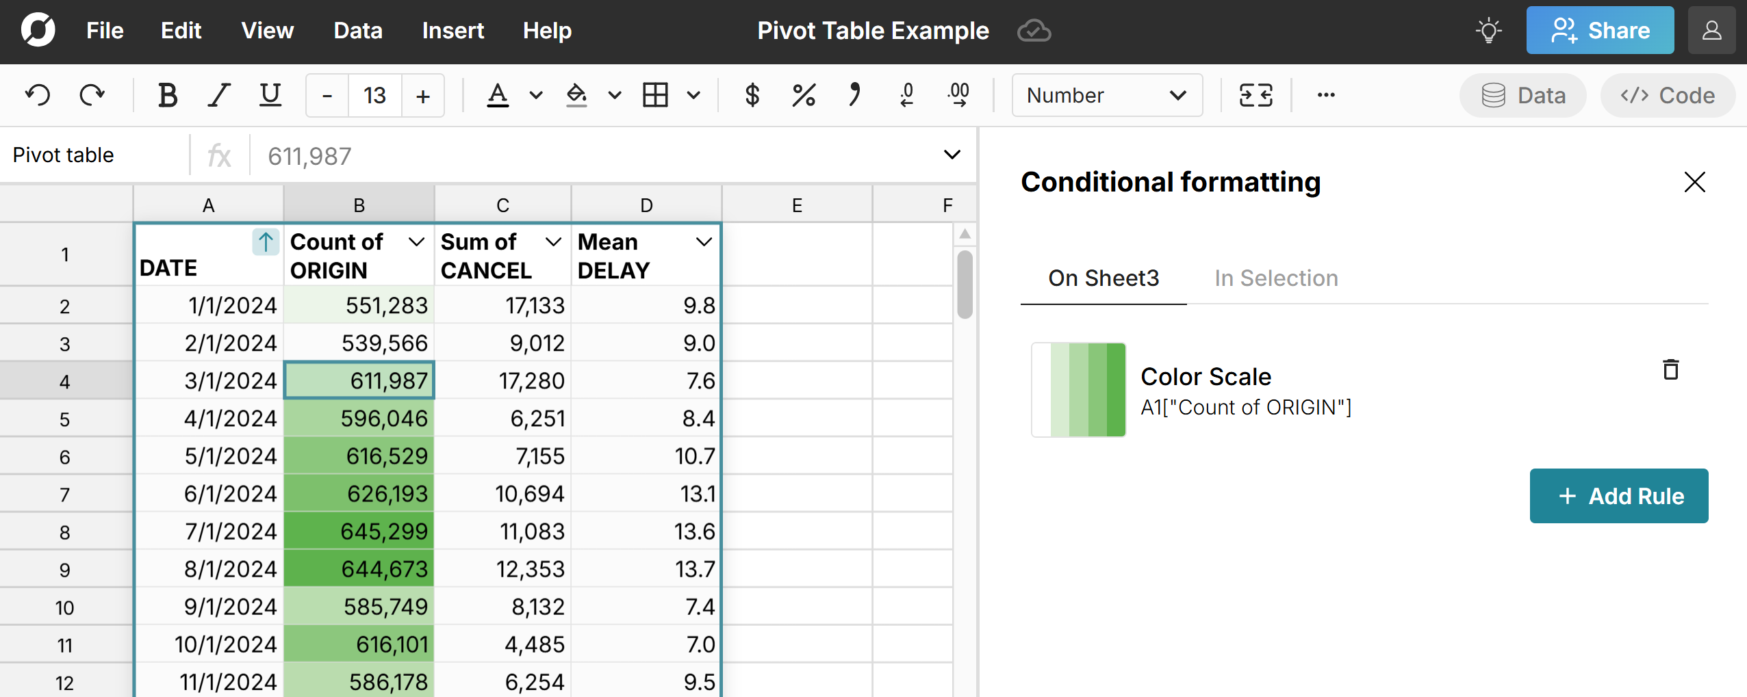Open the fill color picker

click(577, 95)
